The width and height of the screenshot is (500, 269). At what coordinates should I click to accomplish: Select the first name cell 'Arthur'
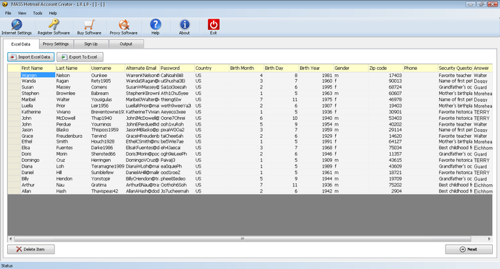tap(38, 185)
